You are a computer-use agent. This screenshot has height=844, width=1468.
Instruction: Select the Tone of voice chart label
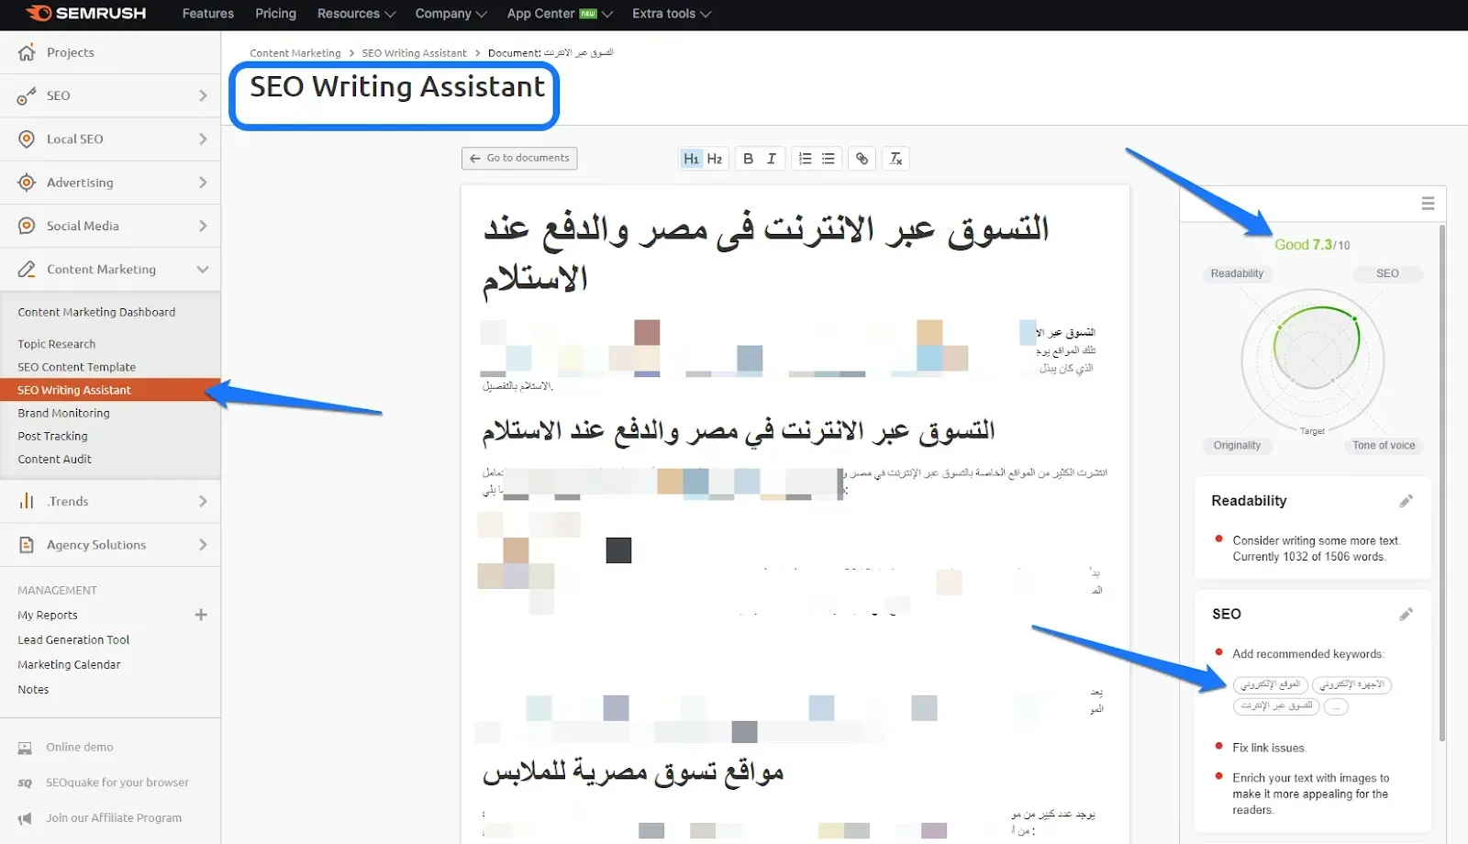click(x=1384, y=445)
